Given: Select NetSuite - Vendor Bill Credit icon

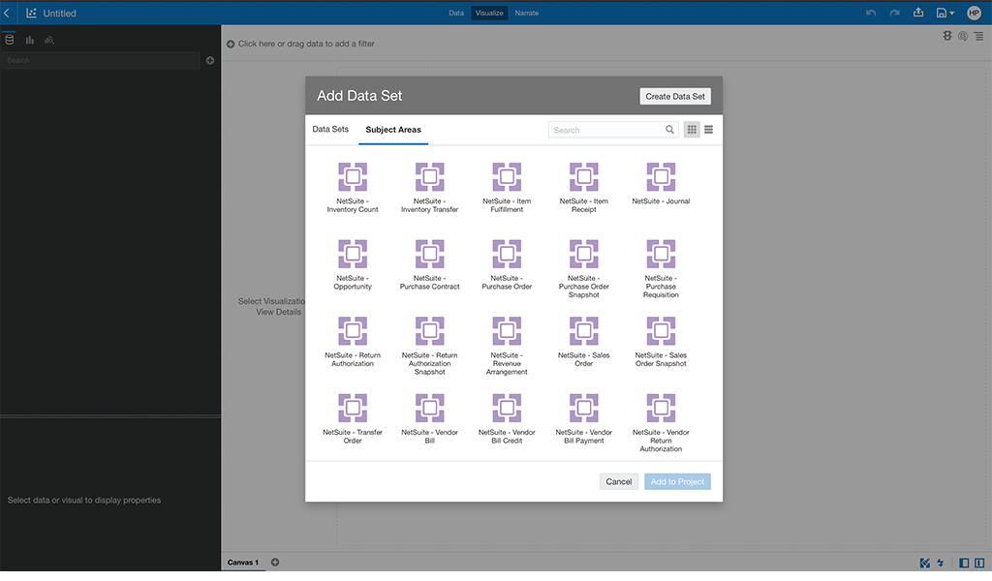Looking at the screenshot, I should (x=507, y=408).
